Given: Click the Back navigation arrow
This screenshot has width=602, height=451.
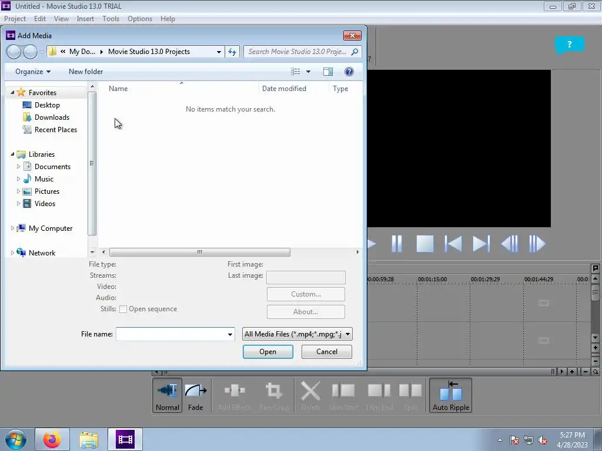Looking at the screenshot, I should 14,52.
